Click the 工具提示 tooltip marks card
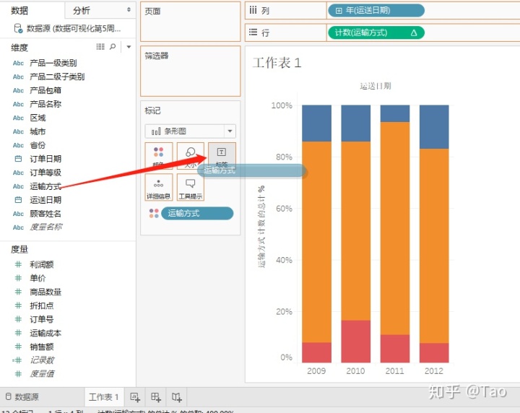The height and width of the screenshot is (413, 520). tap(191, 187)
